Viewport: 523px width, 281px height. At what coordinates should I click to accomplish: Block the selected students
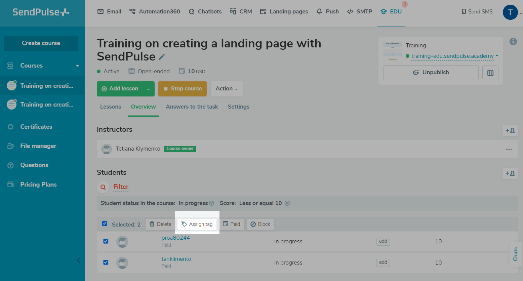260,224
